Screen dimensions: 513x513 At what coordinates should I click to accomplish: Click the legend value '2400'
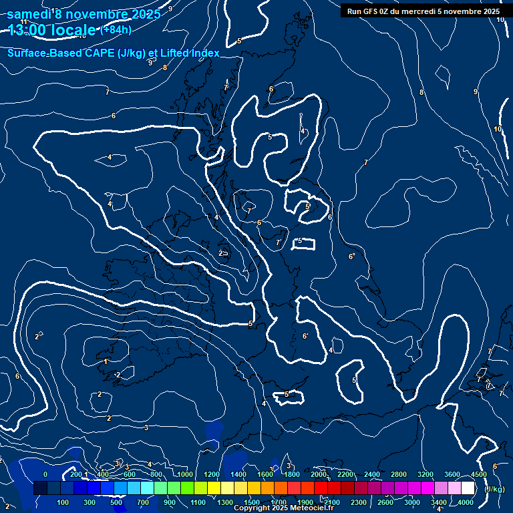372,474
